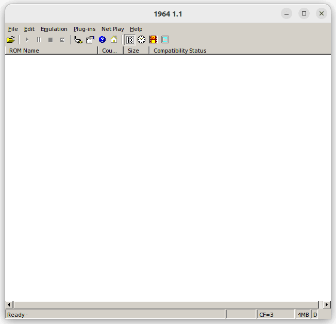Click the cyan full screen icon
This screenshot has height=324, width=336.
pos(165,40)
